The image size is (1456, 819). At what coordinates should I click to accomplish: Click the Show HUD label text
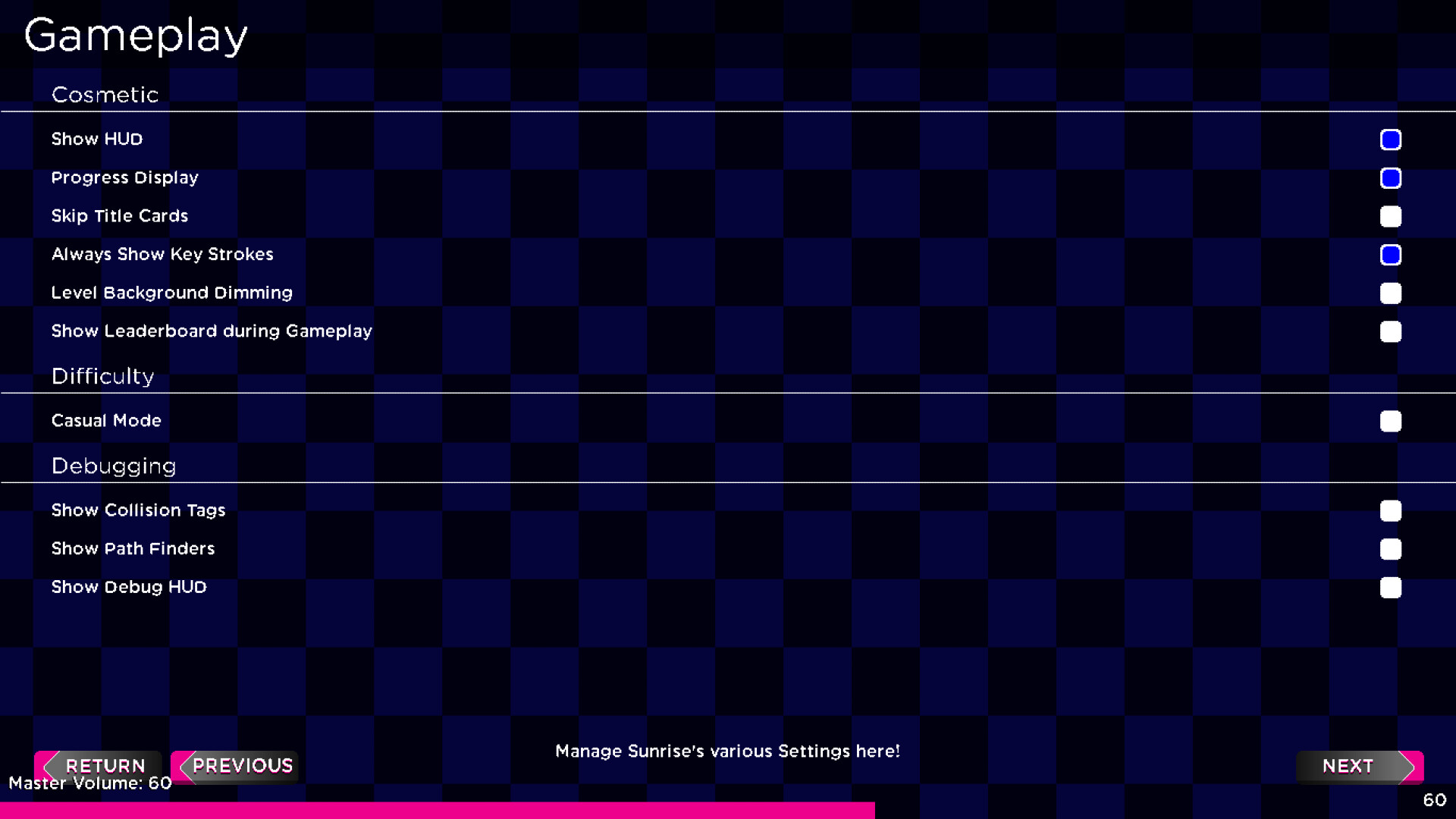pos(97,139)
